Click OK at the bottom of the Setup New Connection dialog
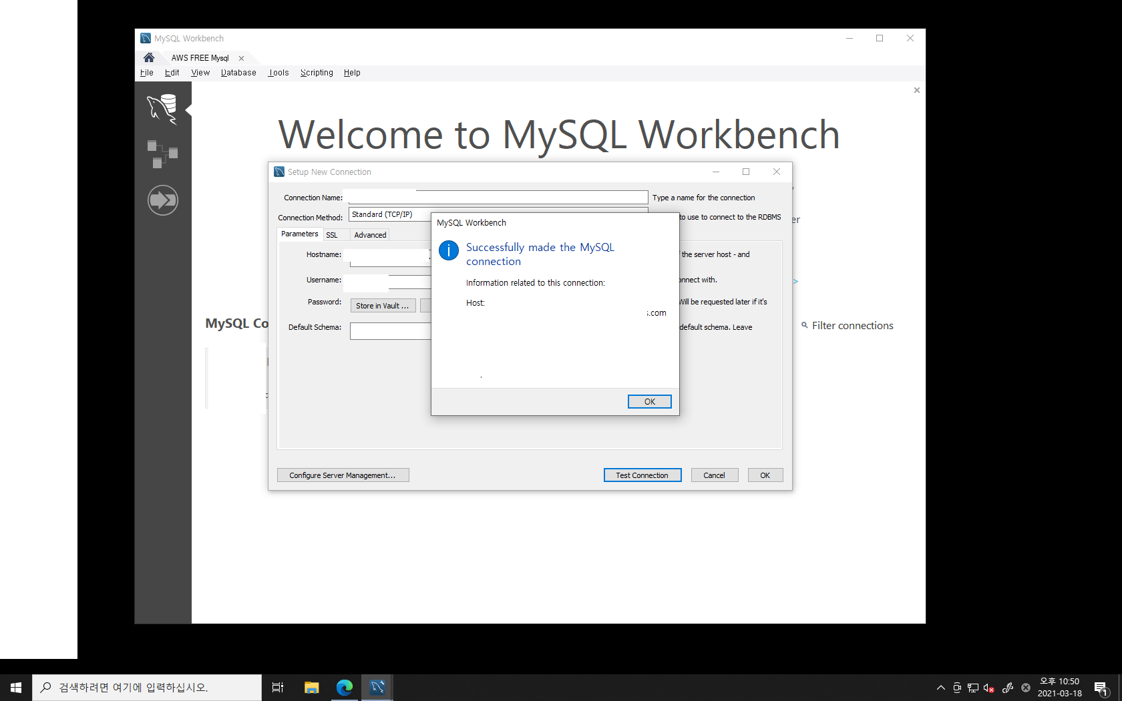The image size is (1122, 701). (x=765, y=475)
